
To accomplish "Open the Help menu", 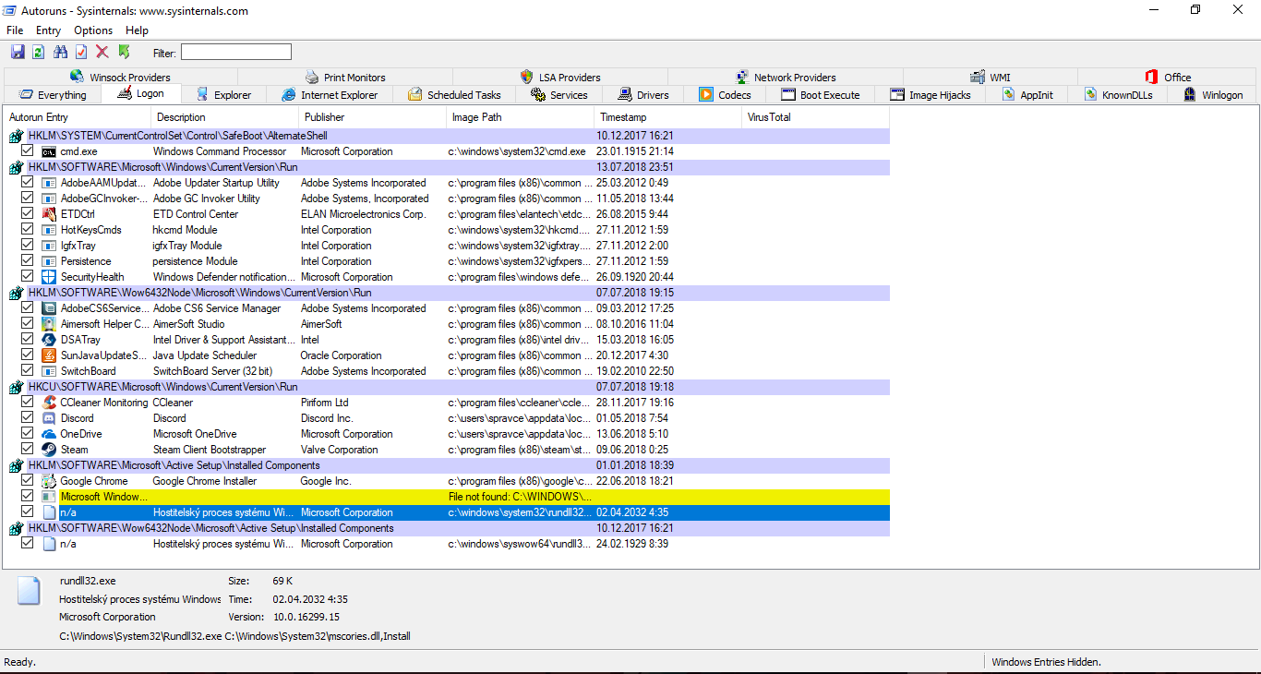I will coord(137,30).
